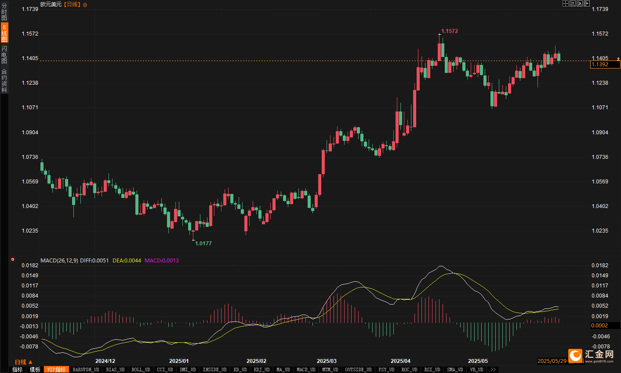Apply the INSIDE_UD indicator
Viewport: 621px width, 373px height.
pos(215,369)
